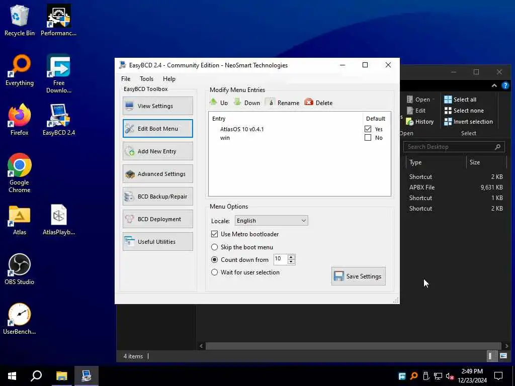Image resolution: width=515 pixels, height=386 pixels.
Task: Collapse the Explorer ribbon chevron
Action: click(494, 85)
